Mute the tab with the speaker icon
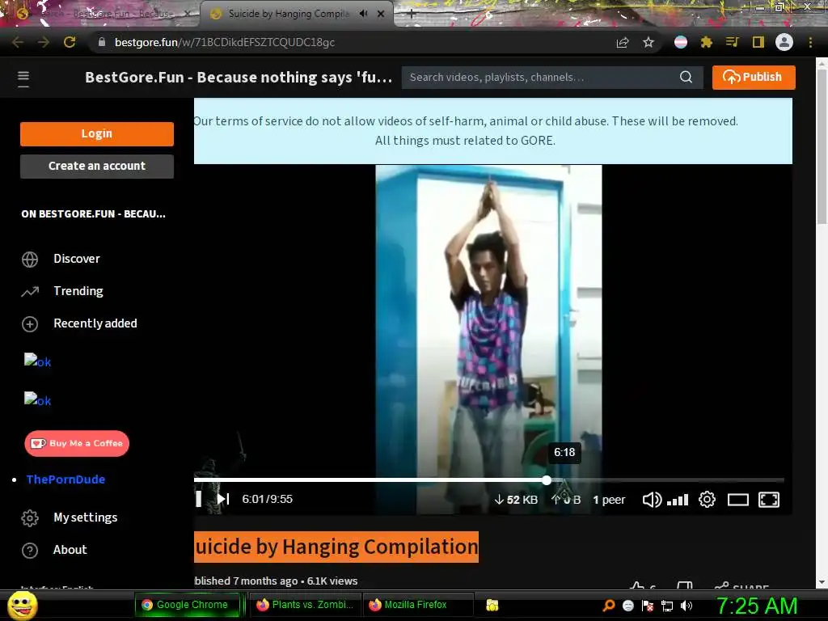 pyautogui.click(x=363, y=14)
